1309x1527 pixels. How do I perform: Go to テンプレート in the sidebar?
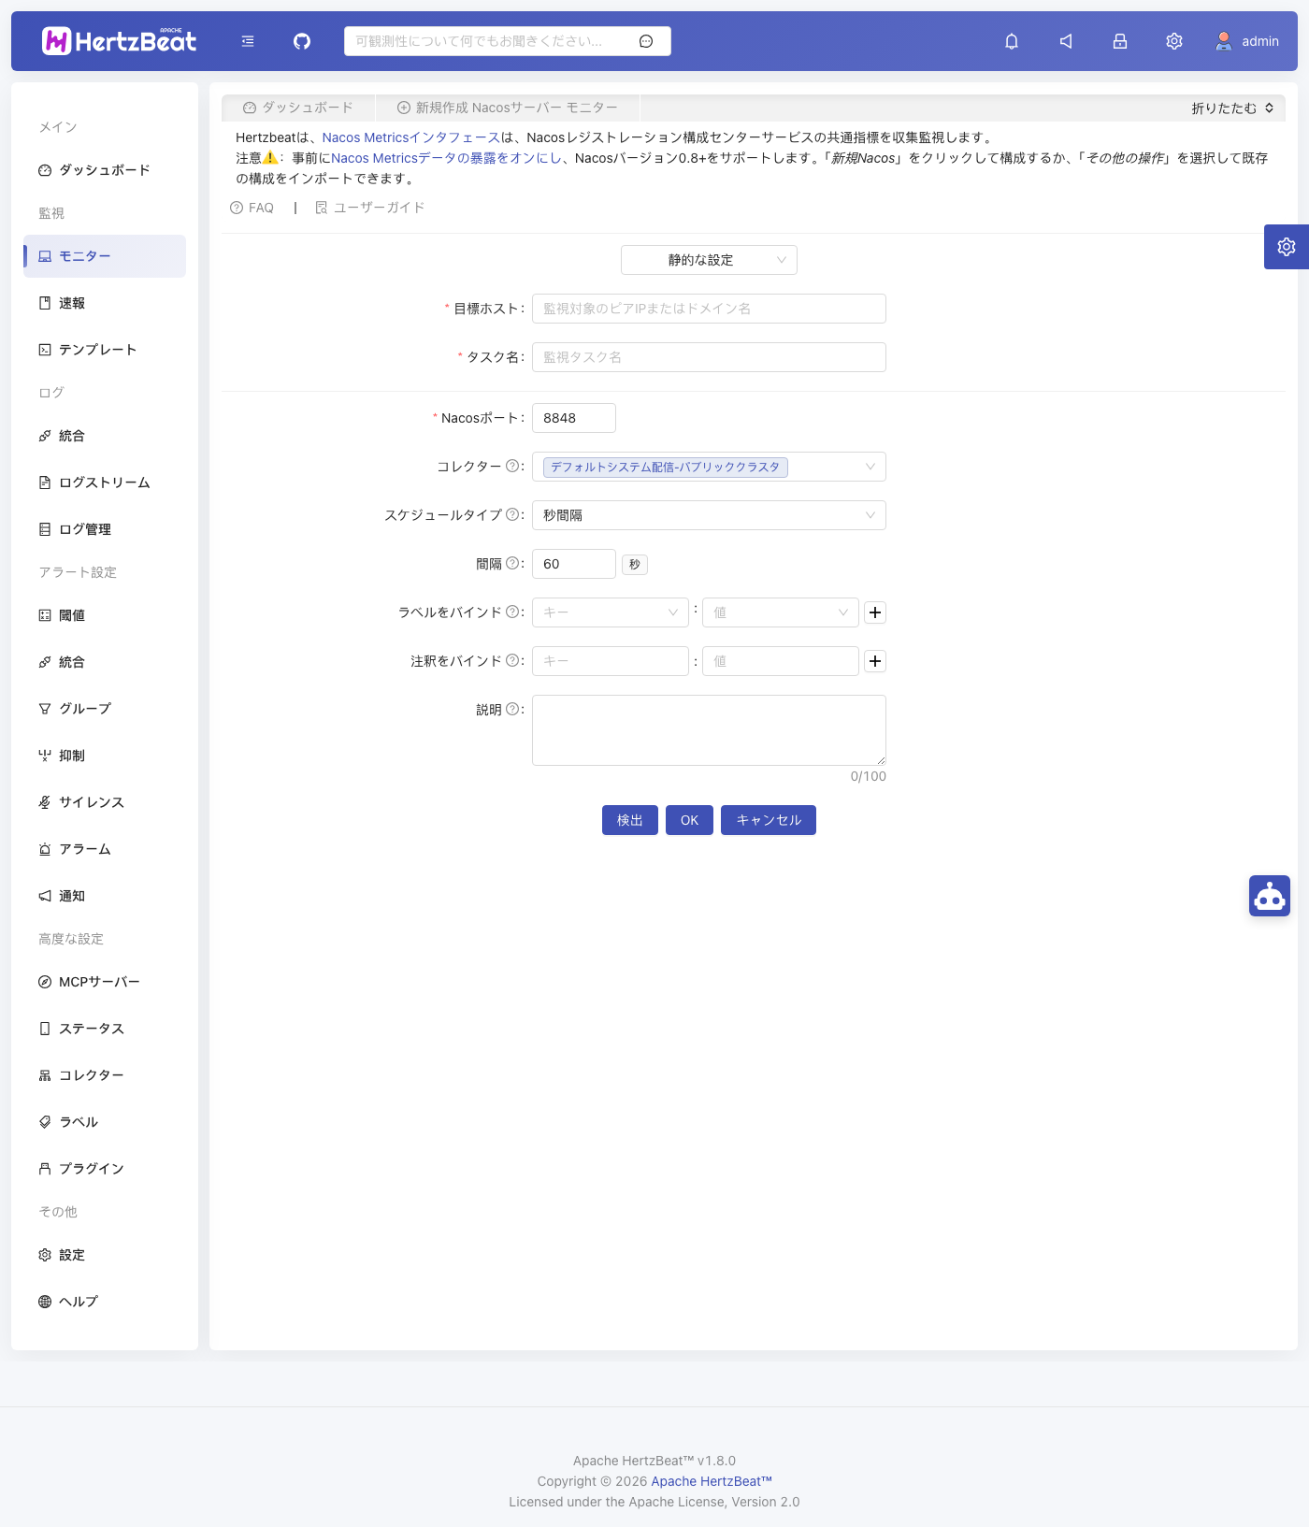[x=105, y=350]
